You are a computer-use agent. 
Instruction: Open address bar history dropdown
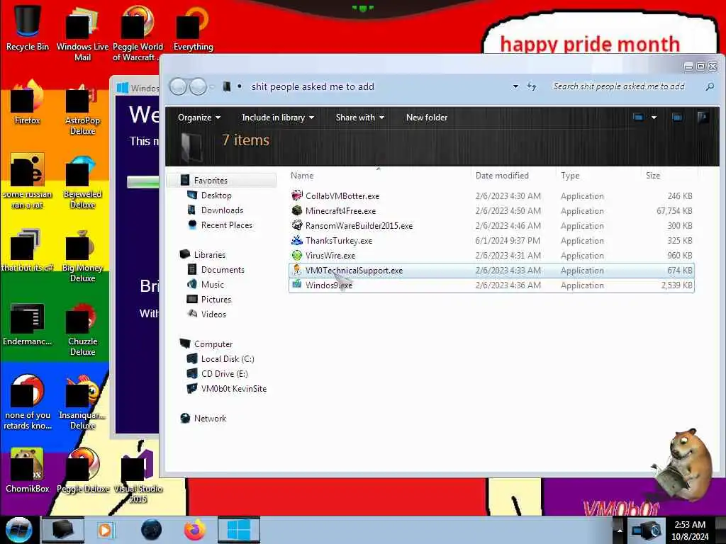515,86
